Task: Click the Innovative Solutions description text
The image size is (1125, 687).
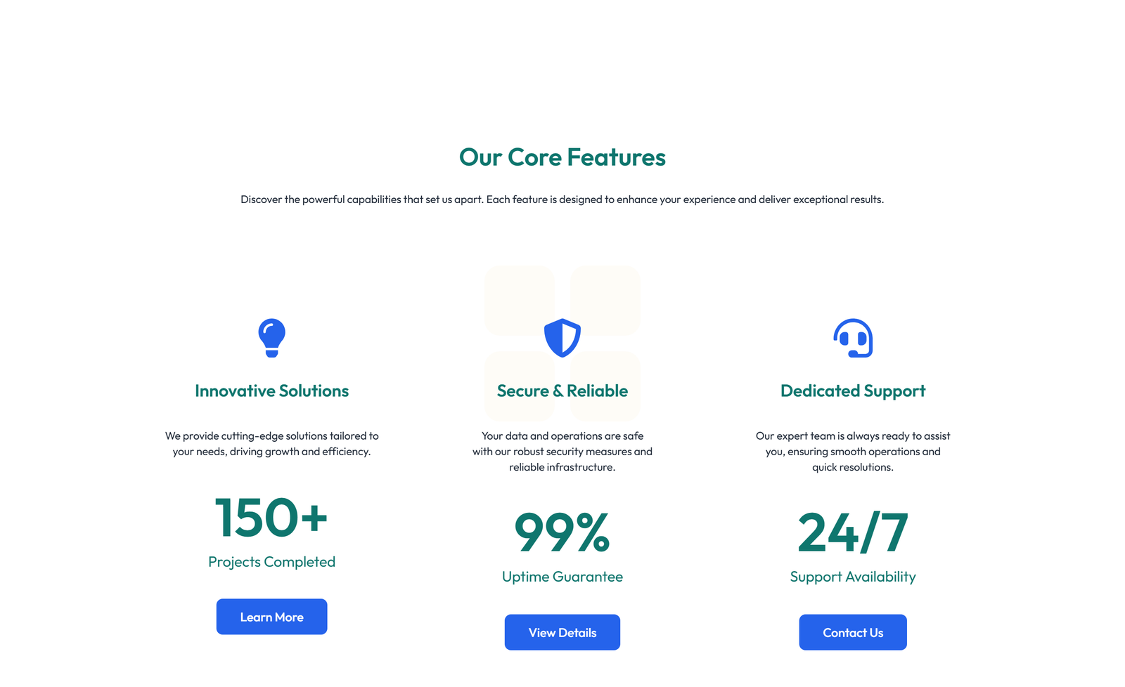Action: [271, 443]
